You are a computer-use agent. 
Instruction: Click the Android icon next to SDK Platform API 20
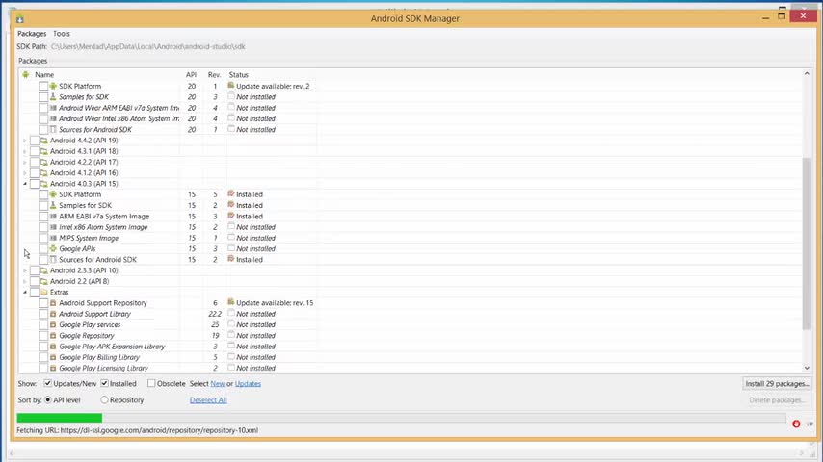point(53,86)
